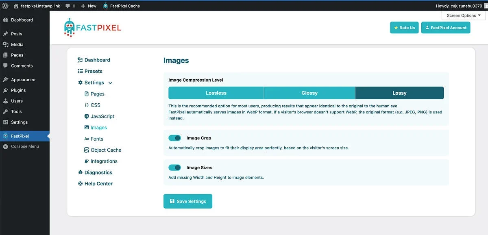The image size is (488, 235).
Task: Select Glossy compression level
Action: click(309, 93)
